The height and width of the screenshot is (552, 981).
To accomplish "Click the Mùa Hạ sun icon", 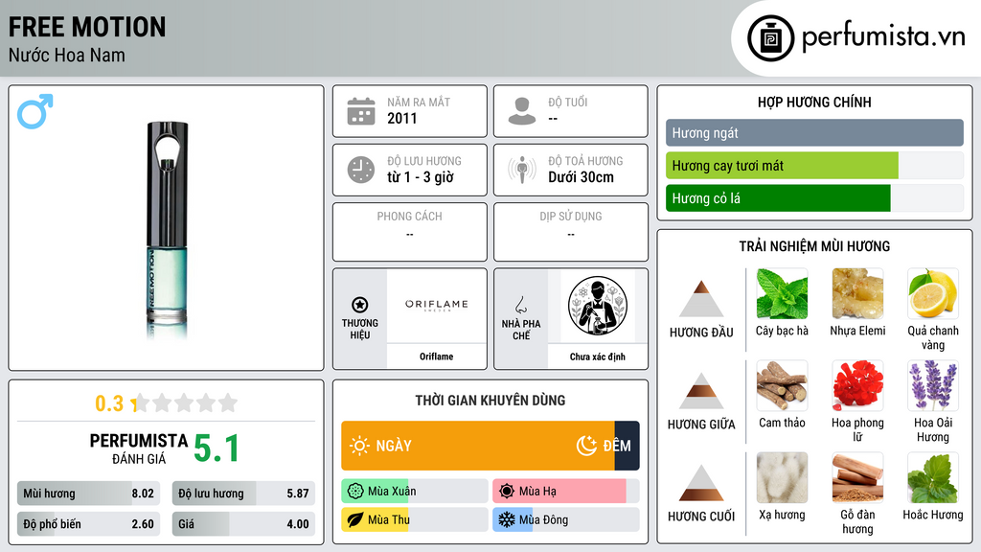I will click(x=507, y=492).
